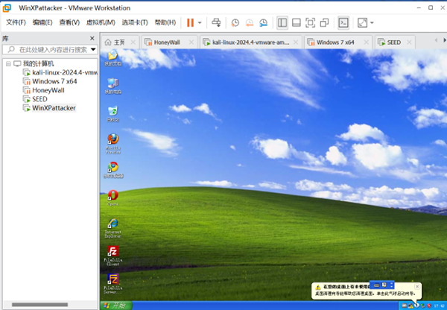Toggle the library sidebar view

(282, 22)
